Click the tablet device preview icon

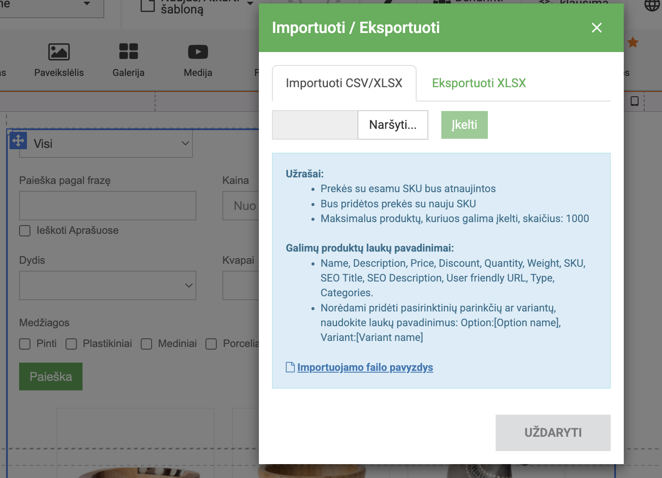click(635, 101)
